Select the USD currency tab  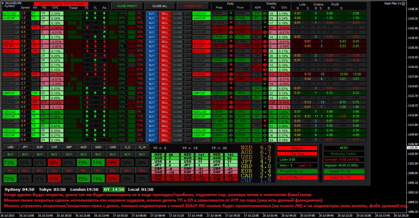(x=11, y=147)
